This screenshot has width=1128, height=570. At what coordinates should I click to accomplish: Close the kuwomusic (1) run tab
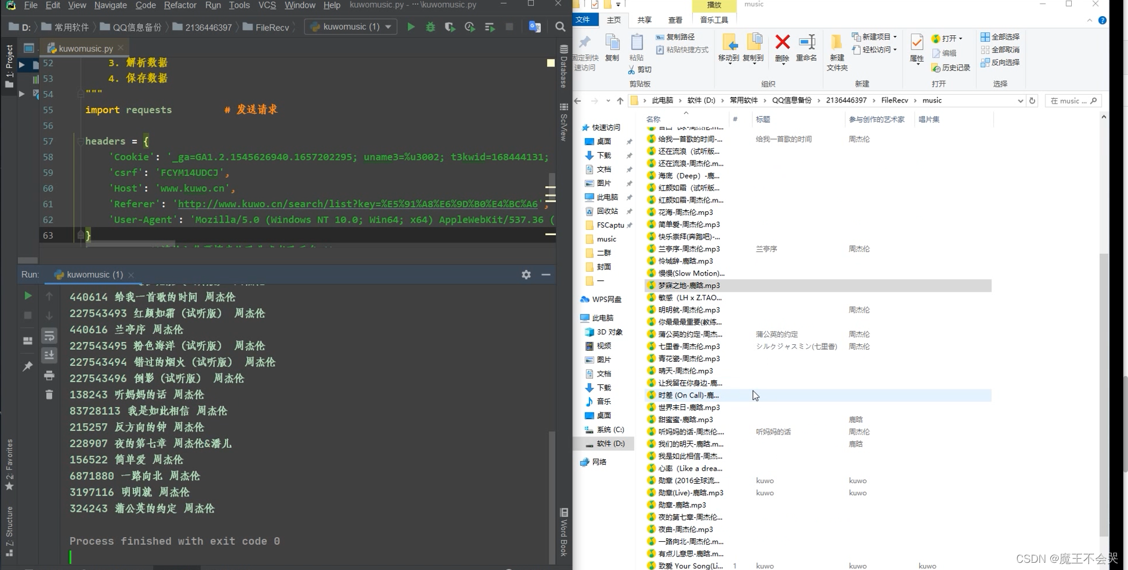click(x=131, y=275)
